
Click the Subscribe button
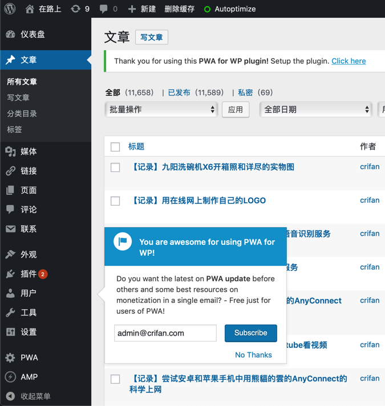coord(251,333)
